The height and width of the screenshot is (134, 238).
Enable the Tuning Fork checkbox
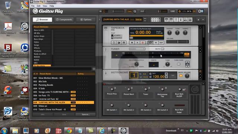pos(178,64)
